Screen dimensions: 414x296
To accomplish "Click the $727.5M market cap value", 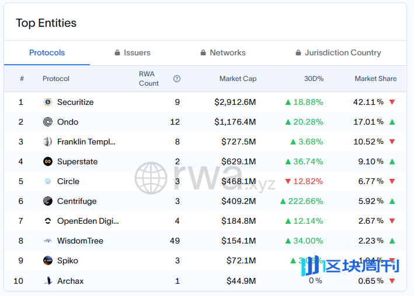I will pyautogui.click(x=238, y=142).
